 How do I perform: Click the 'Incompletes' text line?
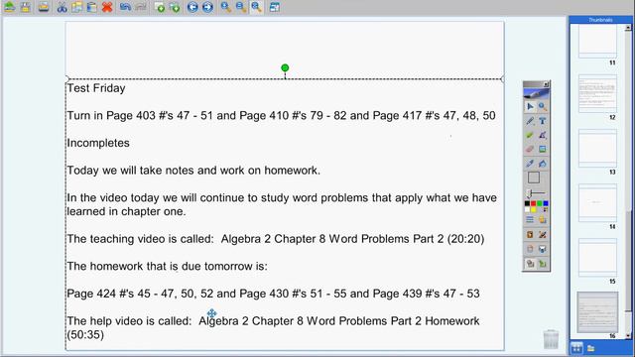[x=98, y=143]
